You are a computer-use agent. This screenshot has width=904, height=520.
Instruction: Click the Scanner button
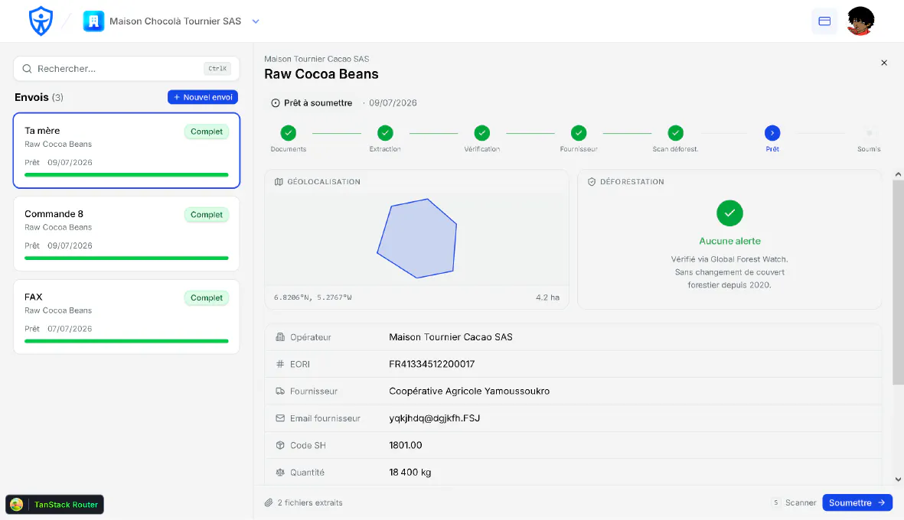pos(795,502)
